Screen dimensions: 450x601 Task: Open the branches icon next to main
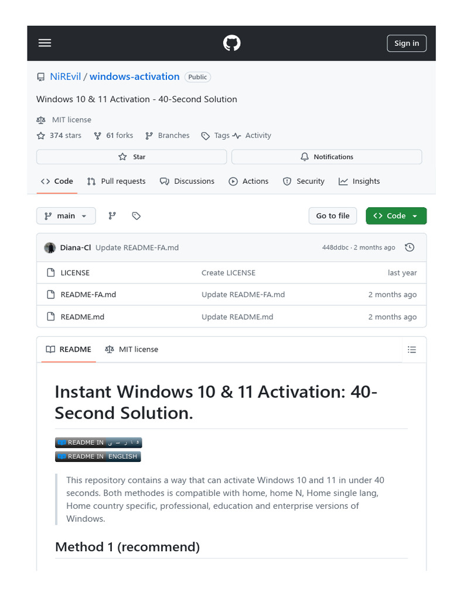pos(112,216)
